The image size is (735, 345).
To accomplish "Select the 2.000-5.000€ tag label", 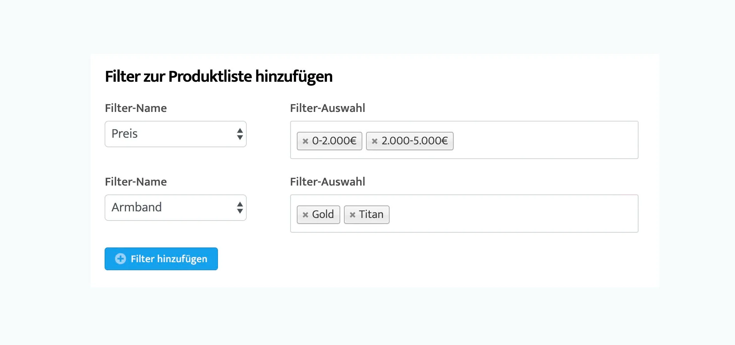I will pyautogui.click(x=415, y=141).
